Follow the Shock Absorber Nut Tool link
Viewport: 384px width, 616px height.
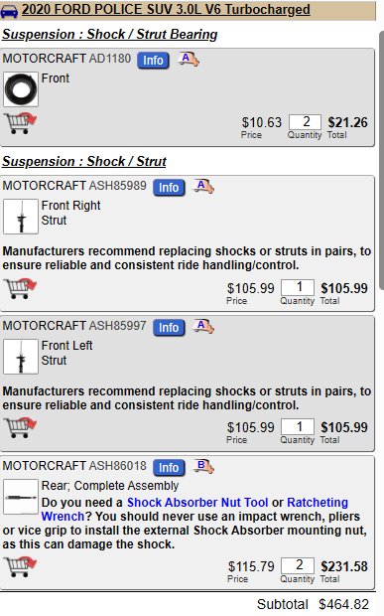coord(197,503)
